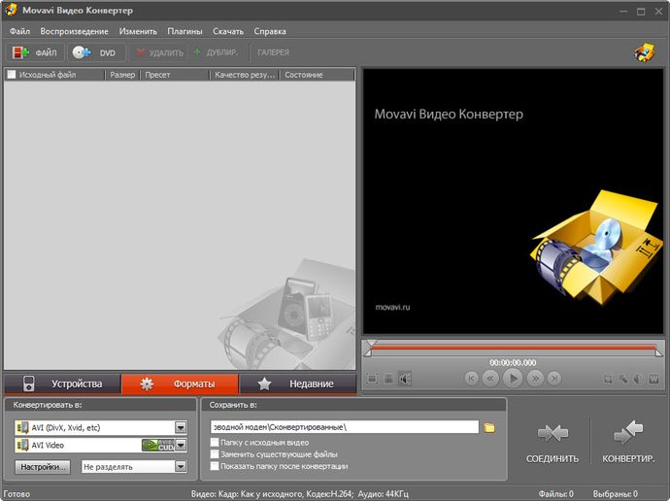This screenshot has height=501, width=670.
Task: Click the stop playback icon
Action: 388,379
